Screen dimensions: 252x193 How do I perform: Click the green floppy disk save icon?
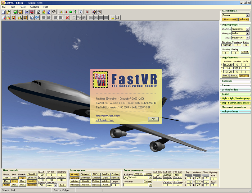tap(15, 12)
